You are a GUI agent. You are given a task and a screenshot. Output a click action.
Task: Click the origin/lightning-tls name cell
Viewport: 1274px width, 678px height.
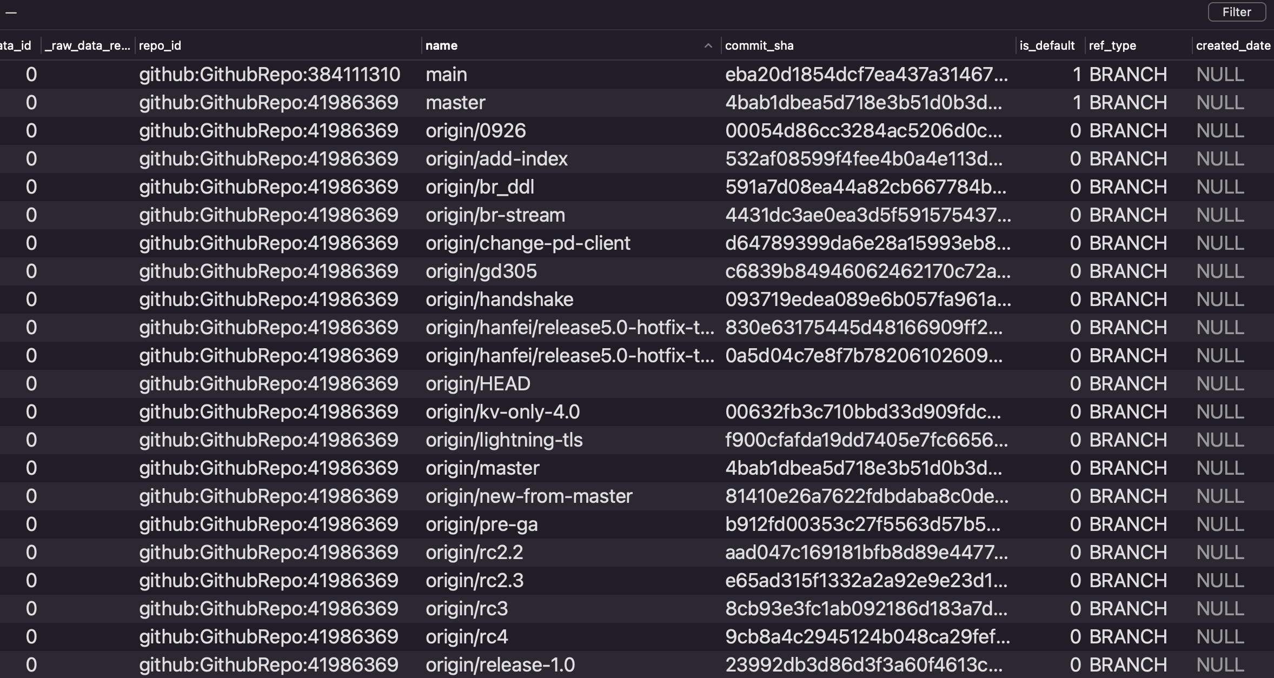[x=503, y=440]
